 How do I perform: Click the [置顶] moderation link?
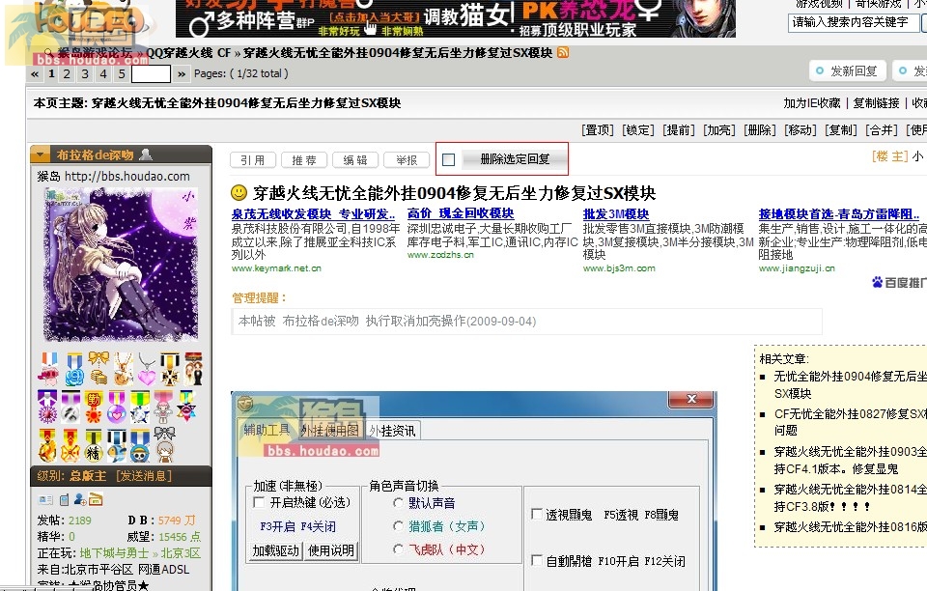598,130
